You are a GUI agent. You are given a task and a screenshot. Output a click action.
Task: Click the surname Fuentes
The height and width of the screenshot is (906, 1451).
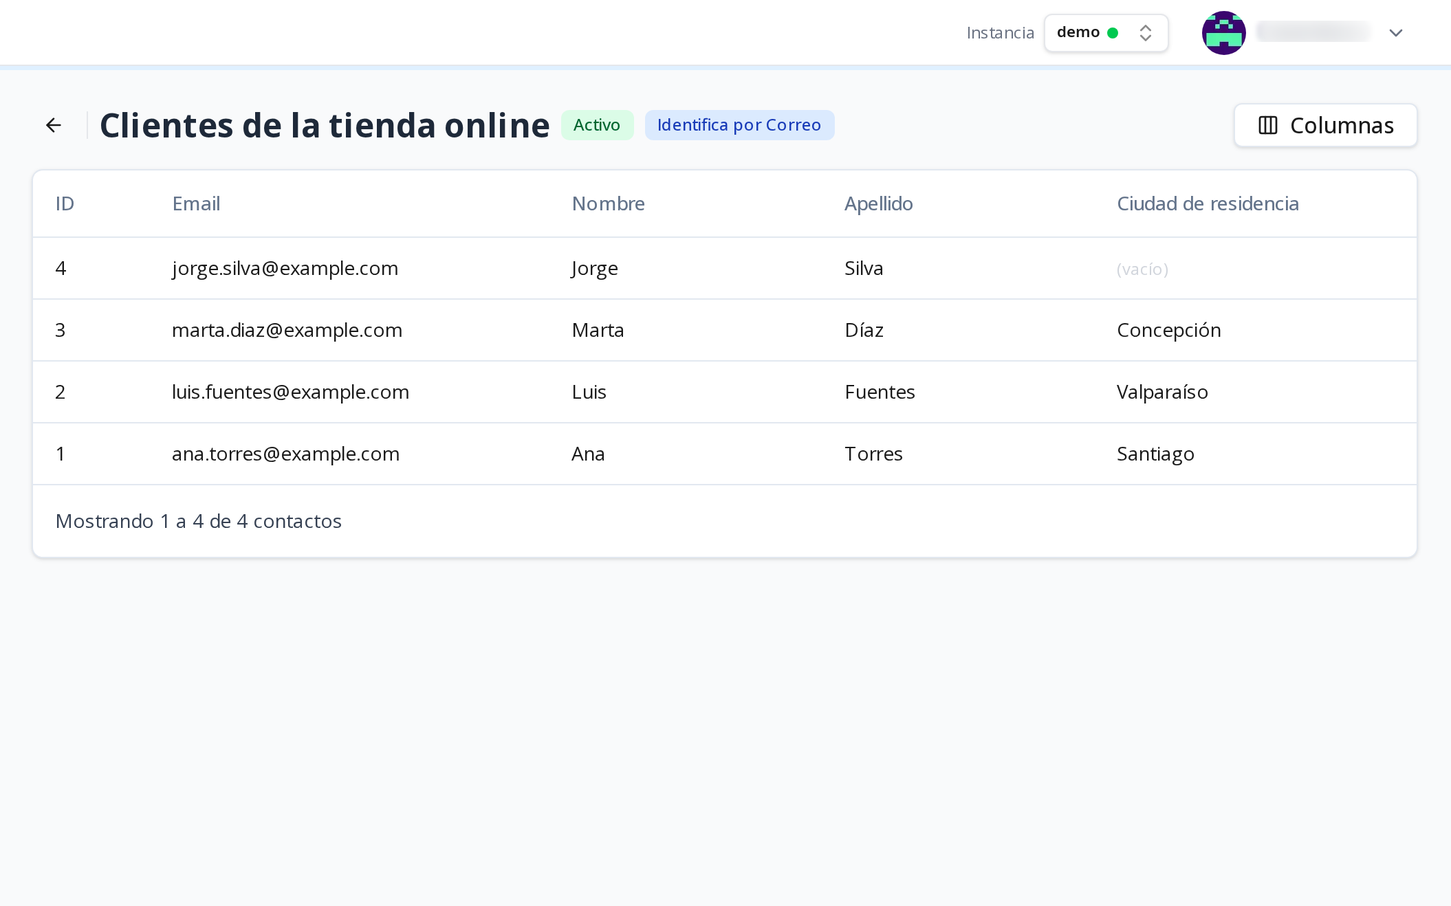coord(880,392)
